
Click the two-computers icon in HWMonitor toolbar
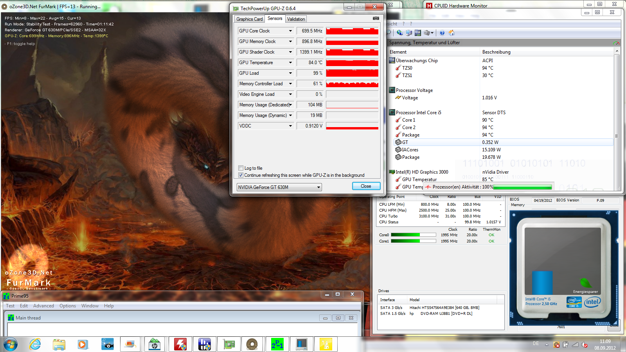point(409,33)
